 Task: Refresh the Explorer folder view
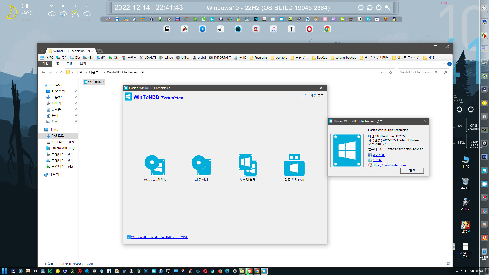[390, 72]
